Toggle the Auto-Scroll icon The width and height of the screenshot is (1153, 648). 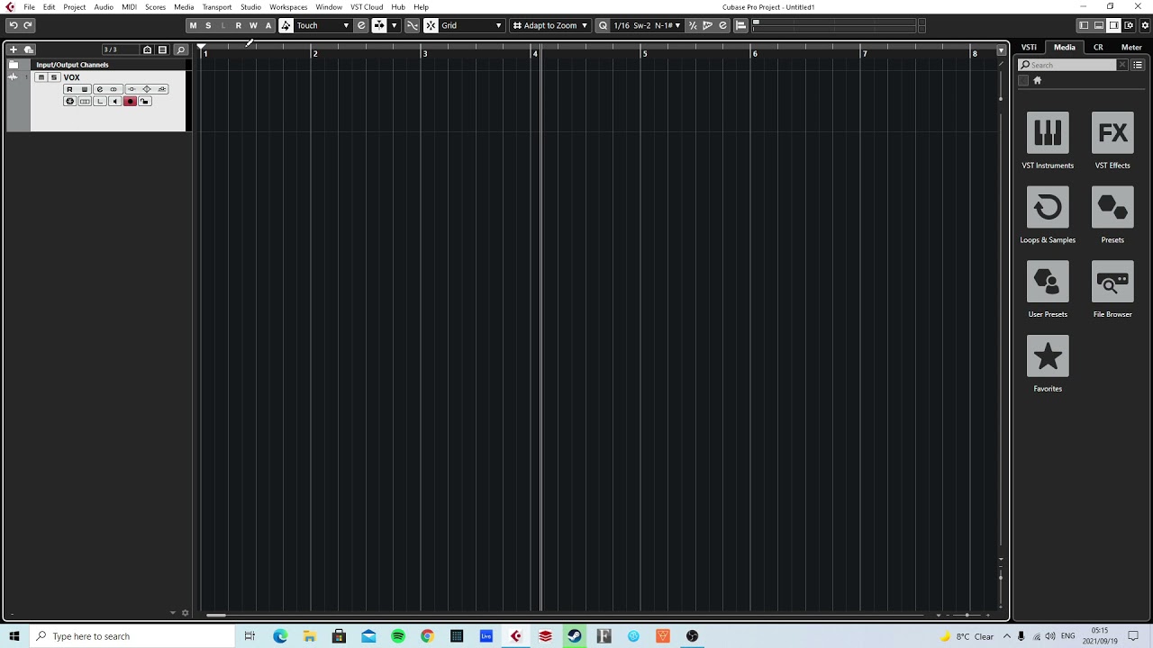pos(379,25)
